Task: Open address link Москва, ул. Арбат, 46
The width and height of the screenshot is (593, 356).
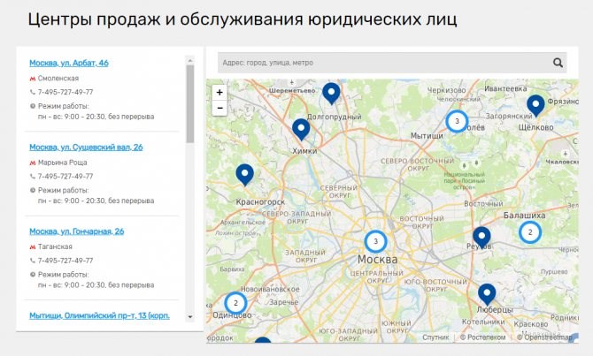Action: coord(69,63)
